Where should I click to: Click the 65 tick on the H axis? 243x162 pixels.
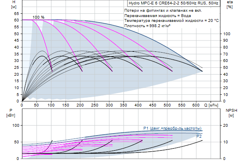tap(17, 13)
